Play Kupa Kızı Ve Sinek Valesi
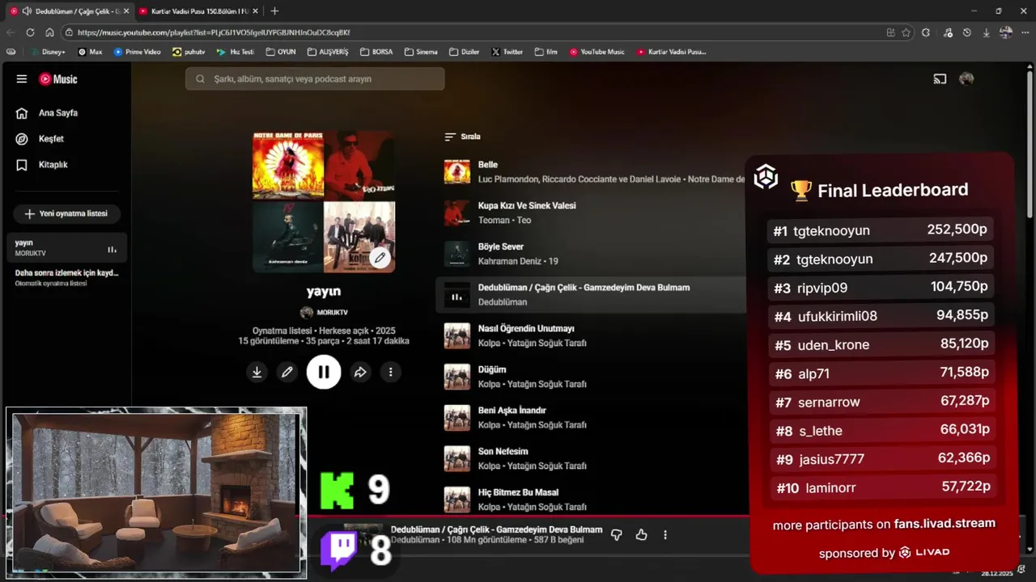The width and height of the screenshot is (1036, 582). tap(527, 205)
